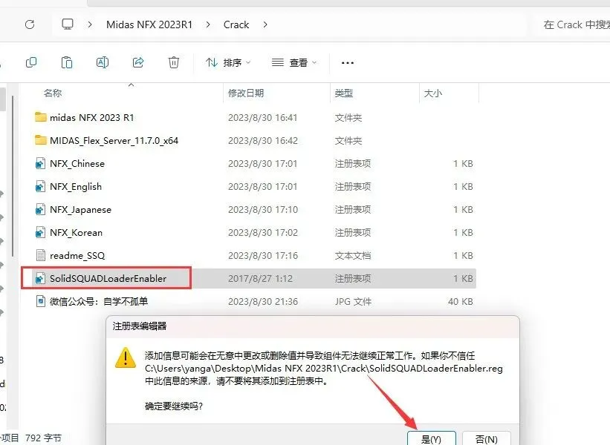610x445 pixels.
Task: Select the NFX_Korean registry file icon
Action: click(x=40, y=233)
